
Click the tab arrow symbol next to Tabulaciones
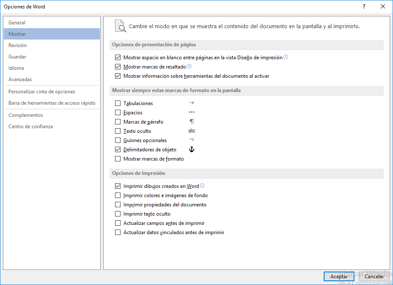[x=192, y=103]
